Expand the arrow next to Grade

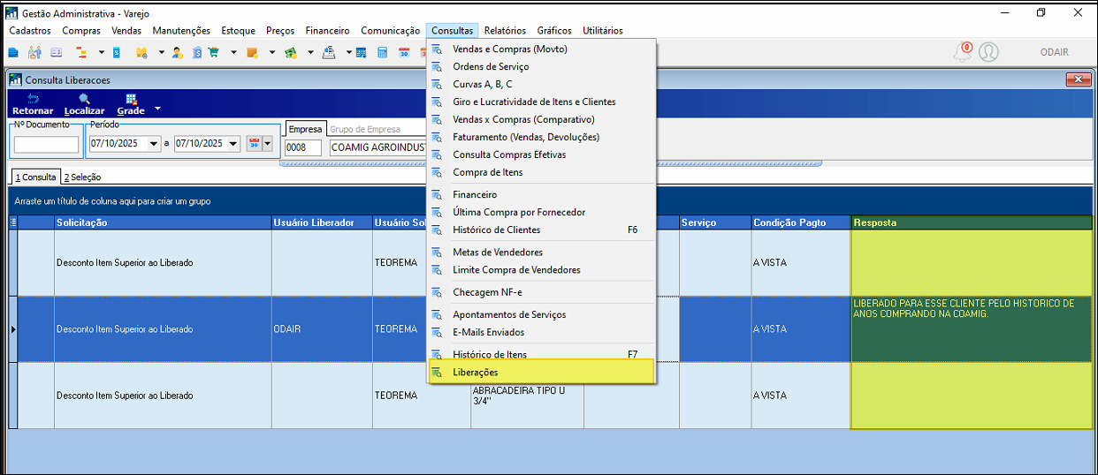coord(157,109)
